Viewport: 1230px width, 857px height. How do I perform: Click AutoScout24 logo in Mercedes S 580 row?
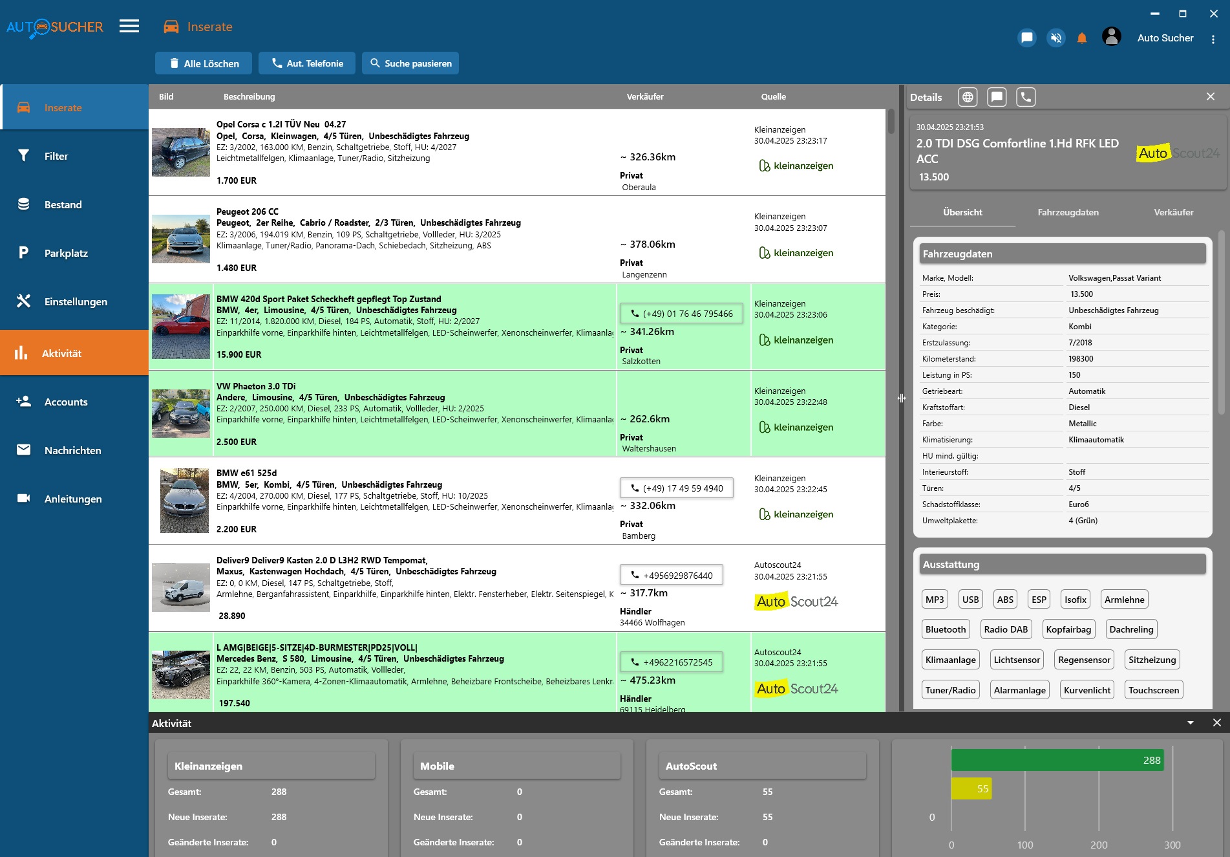point(797,689)
